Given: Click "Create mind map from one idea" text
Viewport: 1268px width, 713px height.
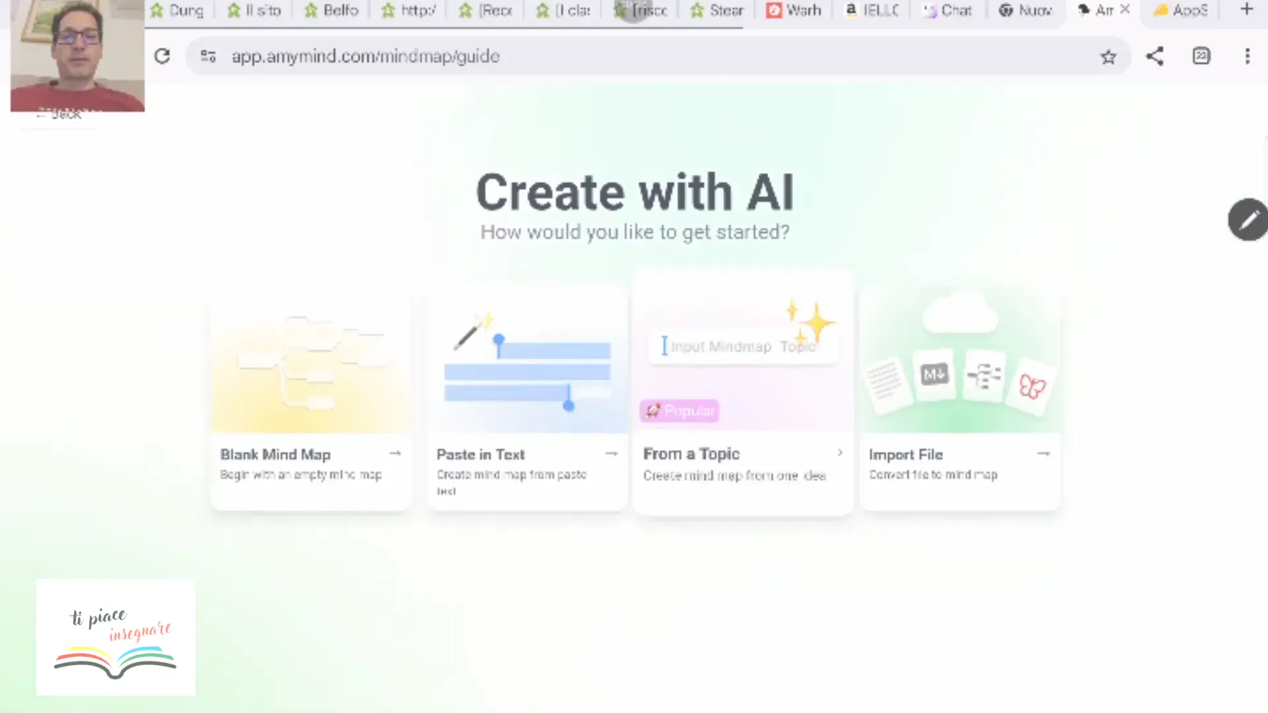Looking at the screenshot, I should tap(734, 475).
